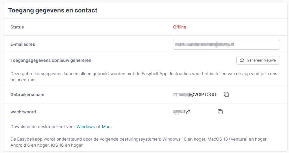Click the Easybell App instructions paragraph
Screen dimensions: 289x153
(x=121, y=74)
